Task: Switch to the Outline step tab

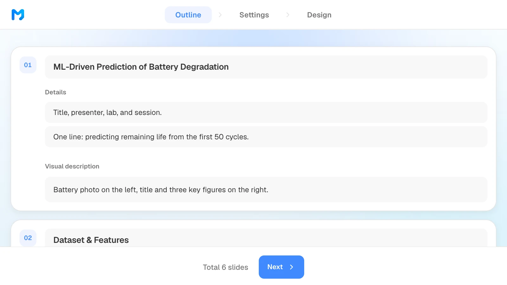Action: (x=188, y=15)
